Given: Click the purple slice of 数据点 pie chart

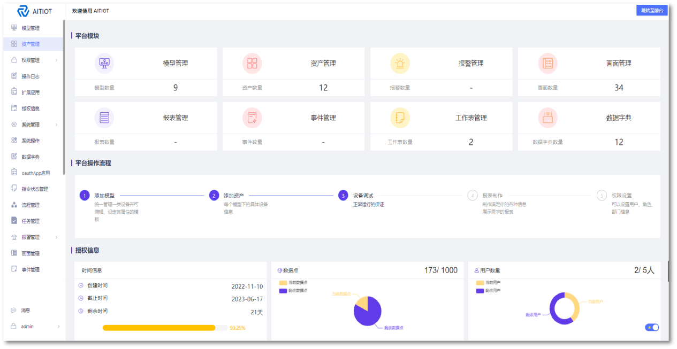Looking at the screenshot, I should click(x=370, y=315).
